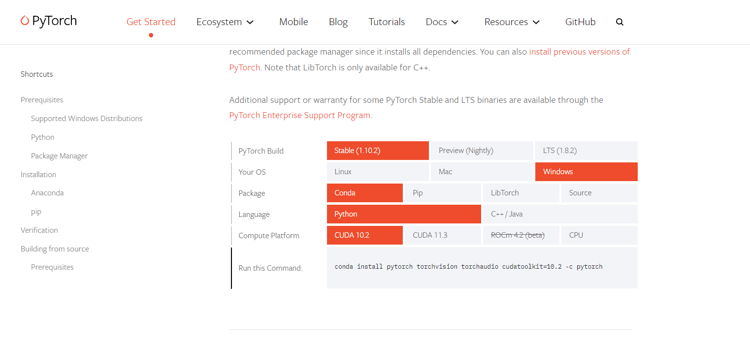
Task: Click the Shortcuts sidebar heading
Action: 36,74
